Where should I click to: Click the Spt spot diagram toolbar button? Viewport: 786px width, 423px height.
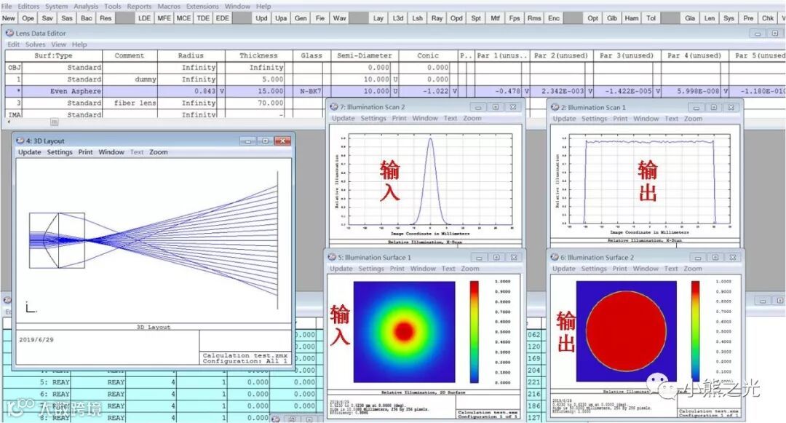coord(476,18)
